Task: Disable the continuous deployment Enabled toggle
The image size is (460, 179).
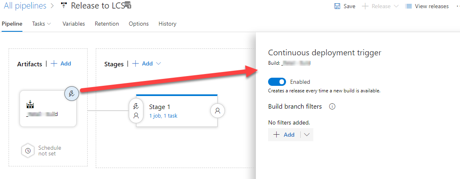Action: pyautogui.click(x=277, y=82)
